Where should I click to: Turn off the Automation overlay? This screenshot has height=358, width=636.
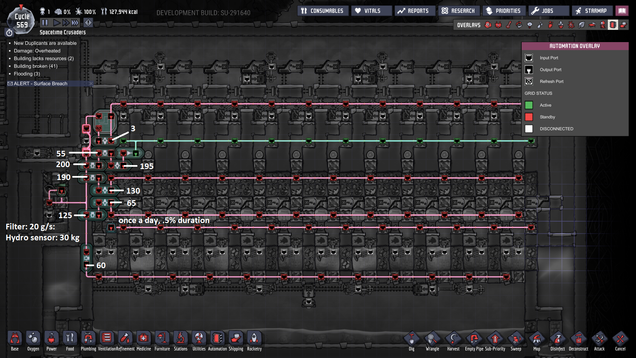tap(613, 25)
